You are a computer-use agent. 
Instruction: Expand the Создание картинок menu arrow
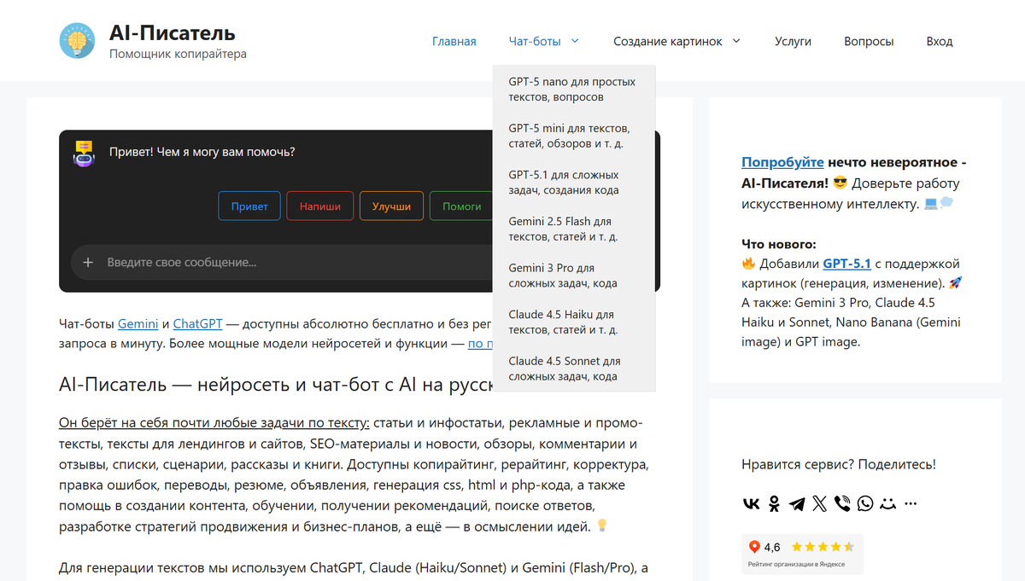736,41
